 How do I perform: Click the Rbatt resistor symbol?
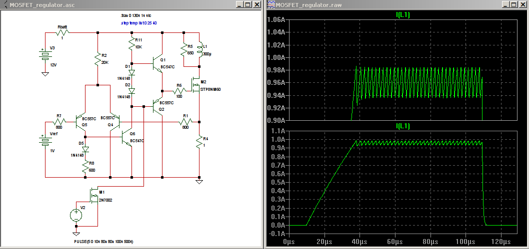pos(63,32)
